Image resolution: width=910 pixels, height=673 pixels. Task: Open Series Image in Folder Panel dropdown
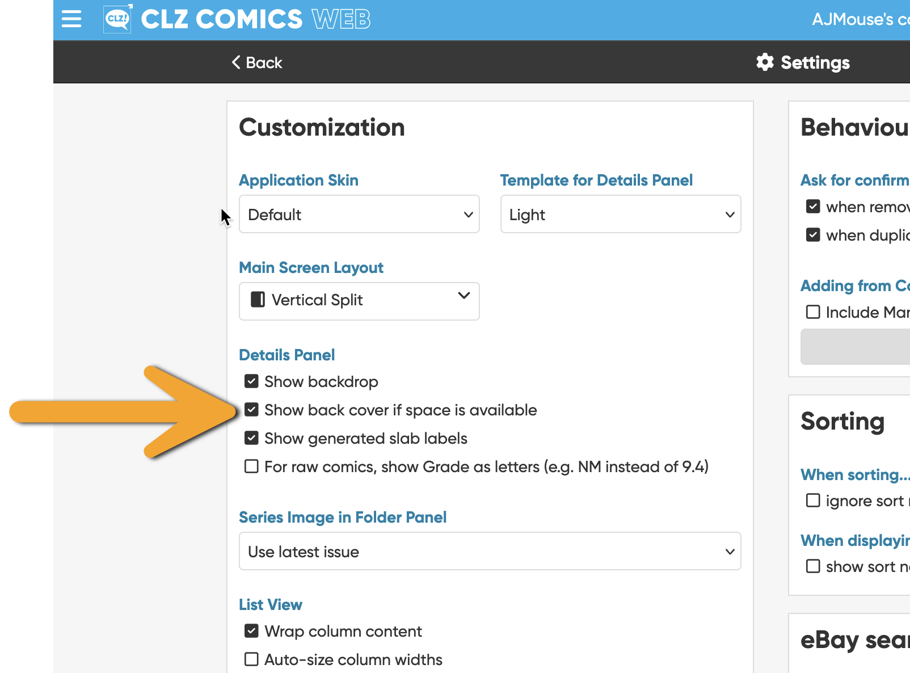(x=490, y=552)
